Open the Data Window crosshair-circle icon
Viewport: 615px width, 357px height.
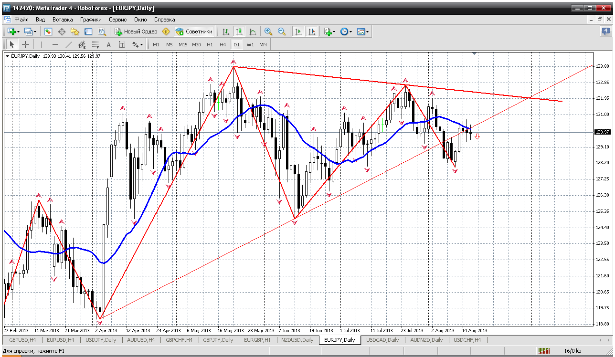(62, 31)
